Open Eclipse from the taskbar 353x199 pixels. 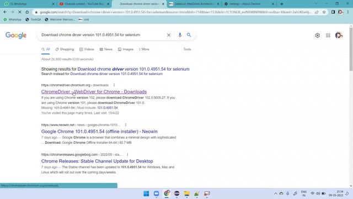point(176,193)
